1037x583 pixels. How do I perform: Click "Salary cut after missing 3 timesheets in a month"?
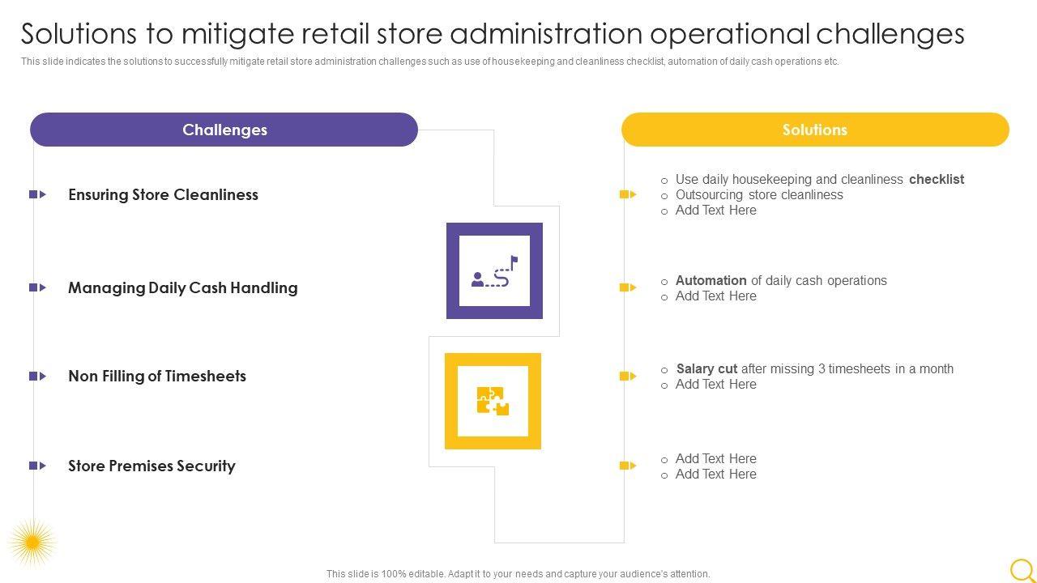[815, 369]
